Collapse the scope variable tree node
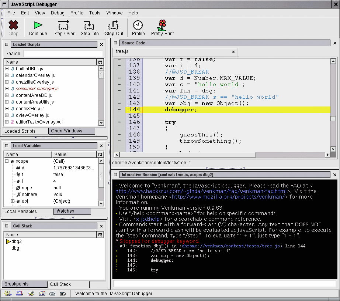Screen dimensions: 340x301 (7, 161)
